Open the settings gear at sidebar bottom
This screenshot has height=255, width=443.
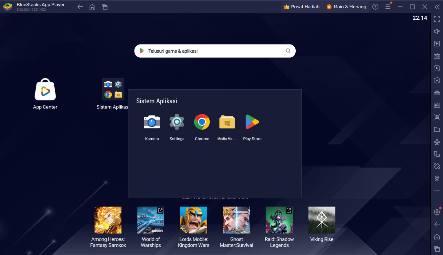pyautogui.click(x=437, y=212)
